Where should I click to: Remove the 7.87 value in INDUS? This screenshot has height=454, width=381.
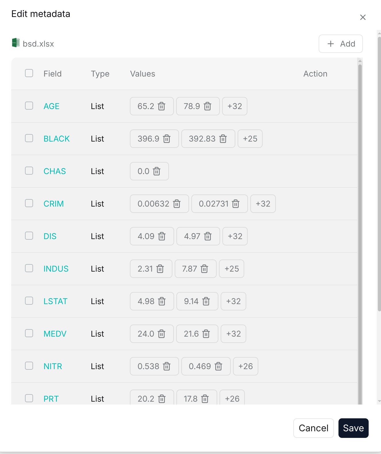204,269
